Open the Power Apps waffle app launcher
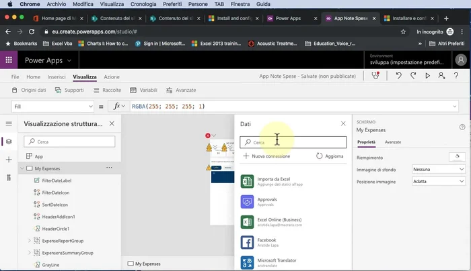The height and width of the screenshot is (271, 471). point(9,60)
